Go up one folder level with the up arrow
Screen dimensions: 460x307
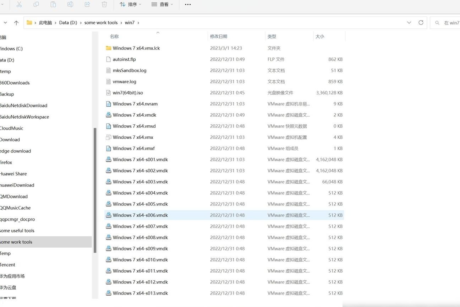(x=16, y=22)
